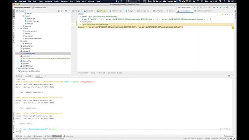
Task: Toggle the Run tool window button
Action: tap(28, 136)
